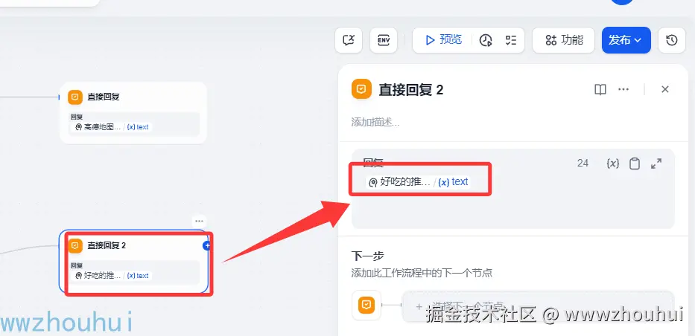Image resolution: width=695 pixels, height=336 pixels.
Task: Click the panel's orange 直接回复 2 icon
Action: [x=361, y=89]
